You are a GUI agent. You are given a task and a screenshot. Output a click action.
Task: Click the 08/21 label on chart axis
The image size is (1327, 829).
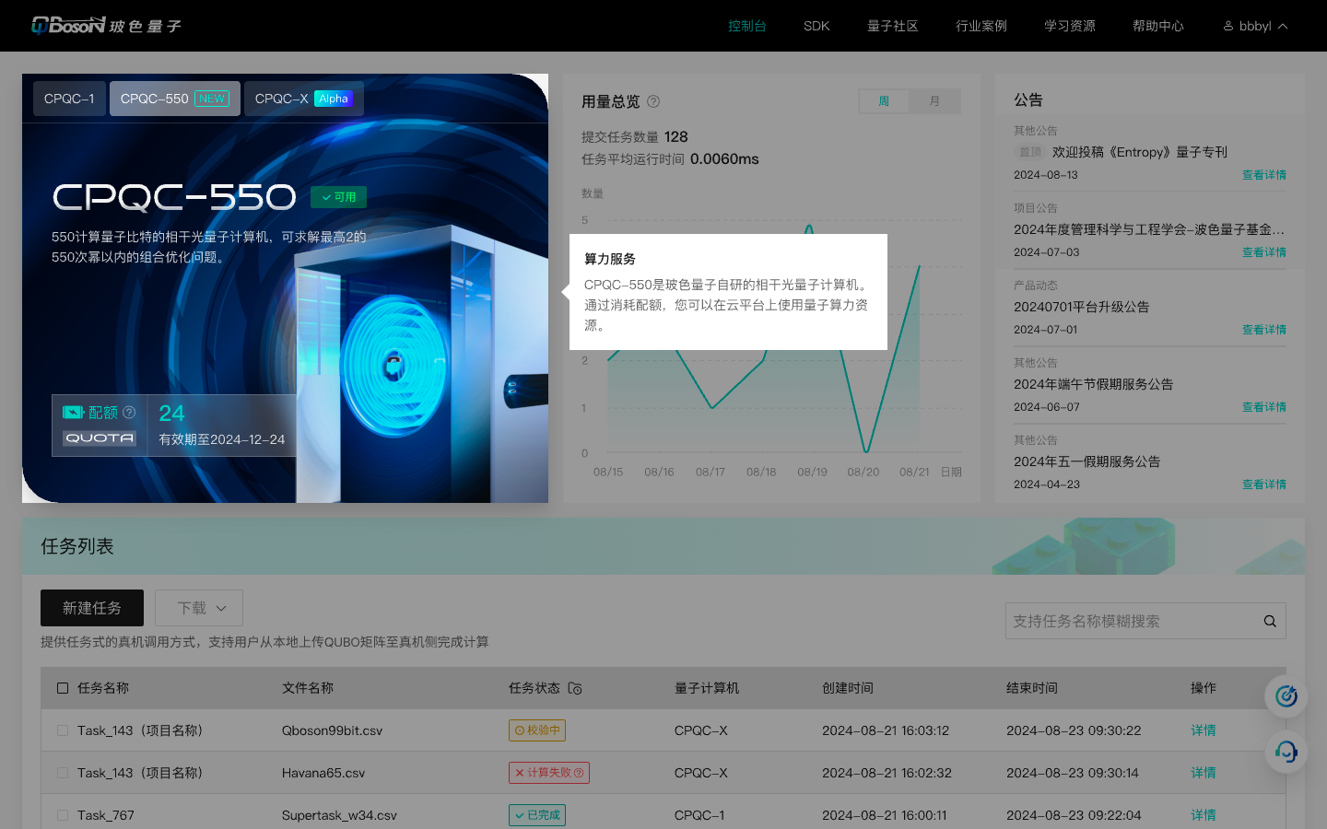pyautogui.click(x=914, y=472)
